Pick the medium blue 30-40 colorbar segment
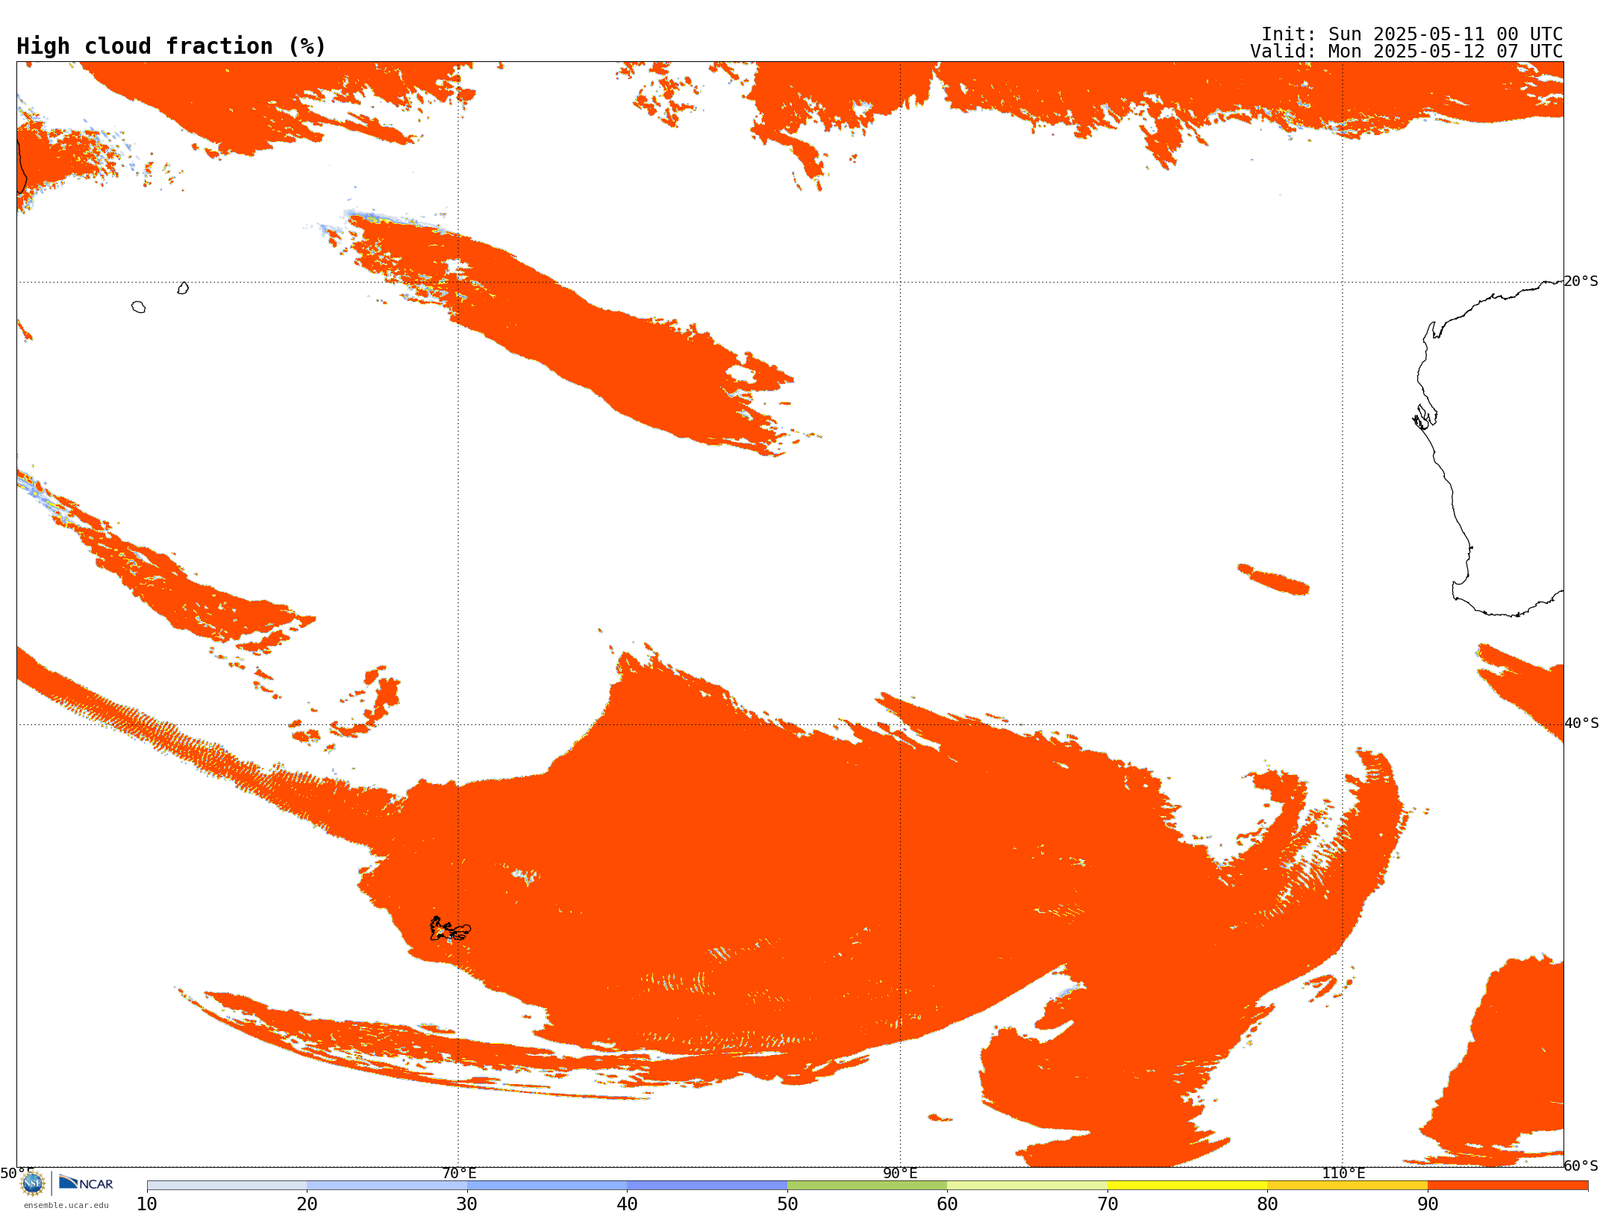Viewport: 1612px width, 1214px height. click(547, 1186)
